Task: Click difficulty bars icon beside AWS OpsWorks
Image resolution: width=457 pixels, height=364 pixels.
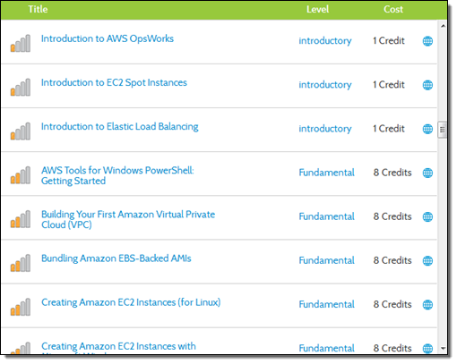Action: (21, 43)
